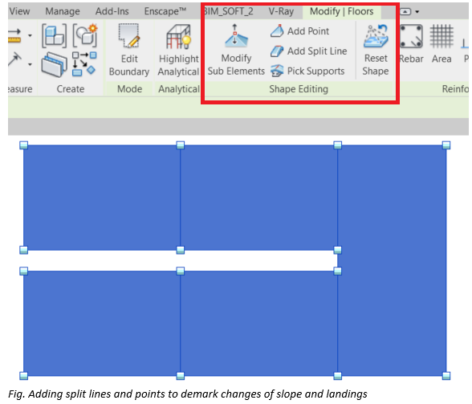The width and height of the screenshot is (472, 404).
Task: Click the measure tape icon
Action: pos(14,35)
